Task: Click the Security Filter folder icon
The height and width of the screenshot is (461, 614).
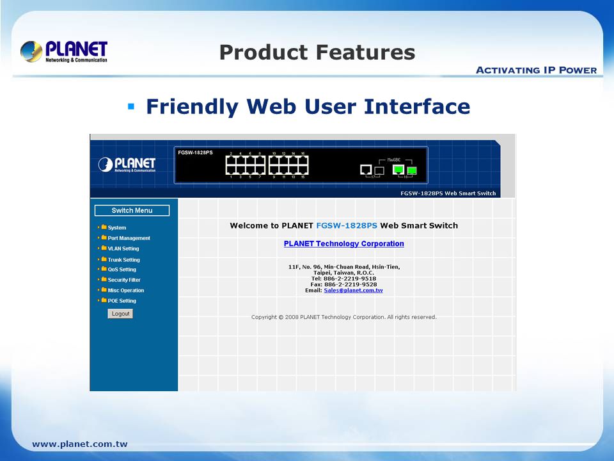Action: click(x=104, y=280)
